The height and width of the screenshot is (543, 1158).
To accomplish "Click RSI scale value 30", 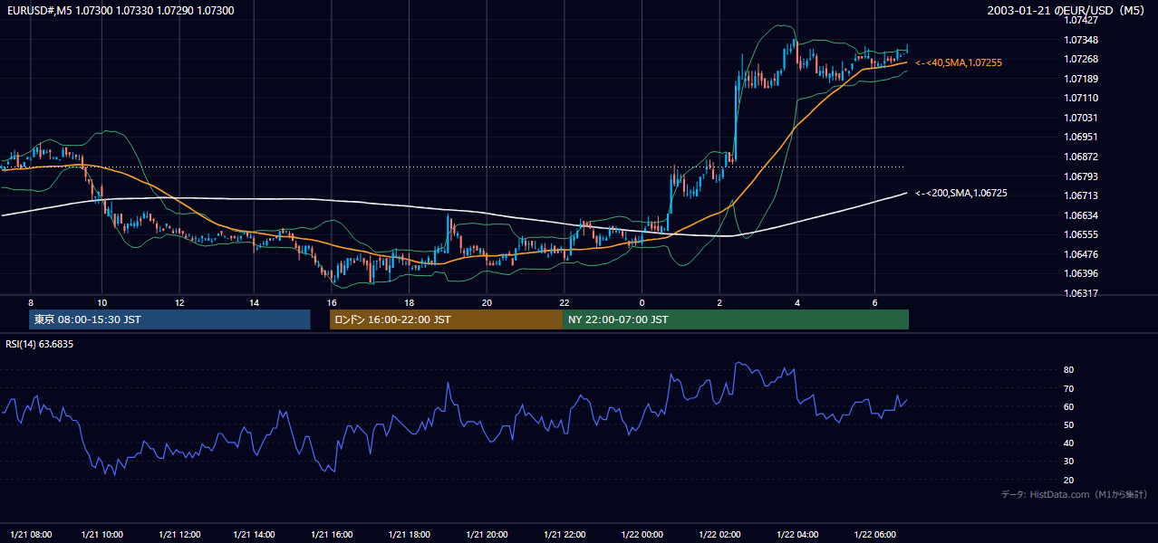I will (1069, 461).
